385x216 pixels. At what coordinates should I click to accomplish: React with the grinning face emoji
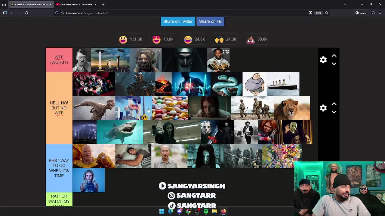[123, 39]
